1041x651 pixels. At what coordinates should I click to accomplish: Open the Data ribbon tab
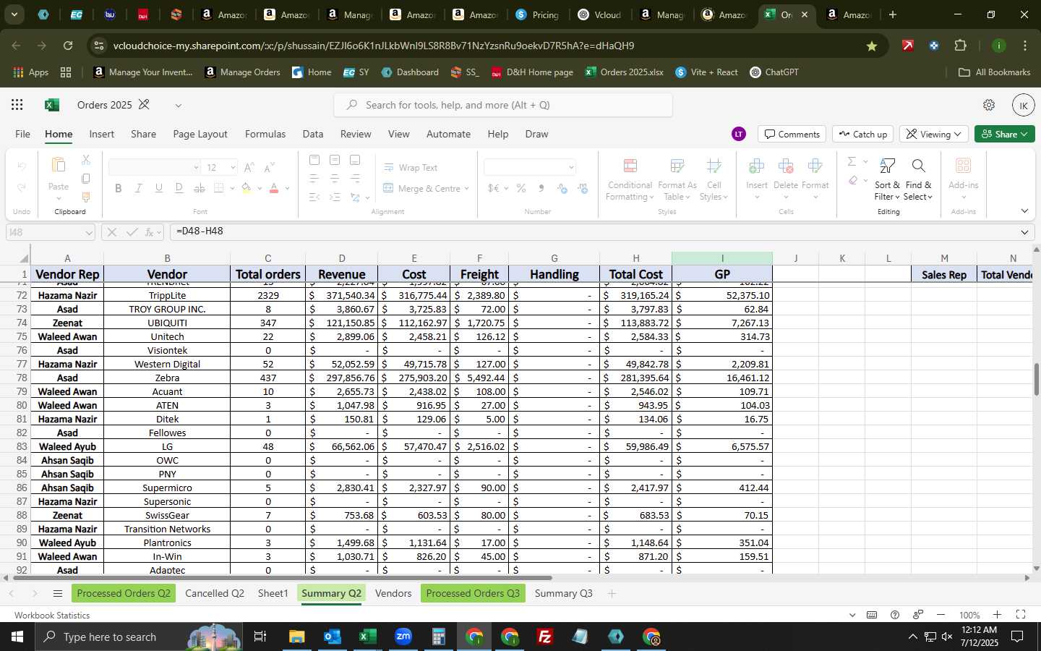point(313,135)
